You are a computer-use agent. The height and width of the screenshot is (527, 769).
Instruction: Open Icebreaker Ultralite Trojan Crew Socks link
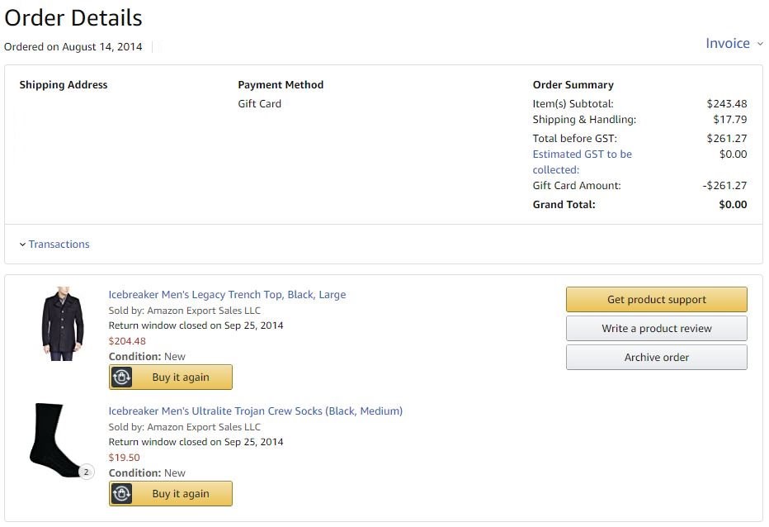pyautogui.click(x=255, y=411)
